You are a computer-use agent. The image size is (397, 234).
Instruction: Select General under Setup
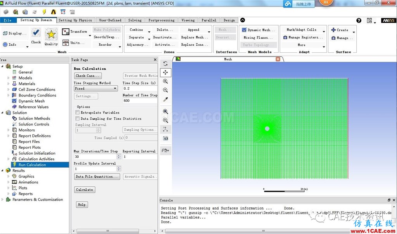25,72
